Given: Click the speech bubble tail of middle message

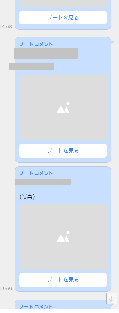Looking at the screenshot, I should click(x=112, y=42).
